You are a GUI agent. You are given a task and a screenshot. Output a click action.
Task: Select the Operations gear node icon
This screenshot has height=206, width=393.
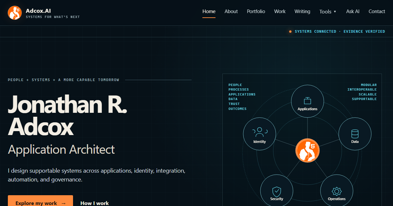tap(337, 191)
